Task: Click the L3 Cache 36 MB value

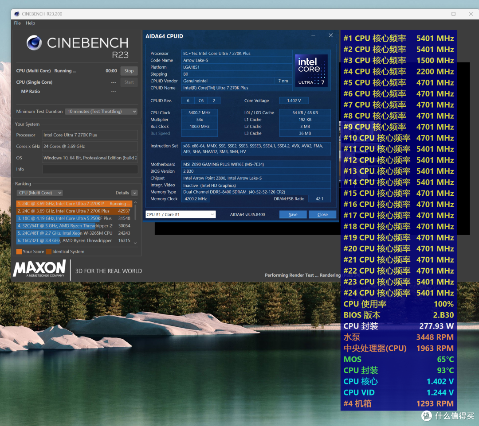Action: pyautogui.click(x=305, y=133)
